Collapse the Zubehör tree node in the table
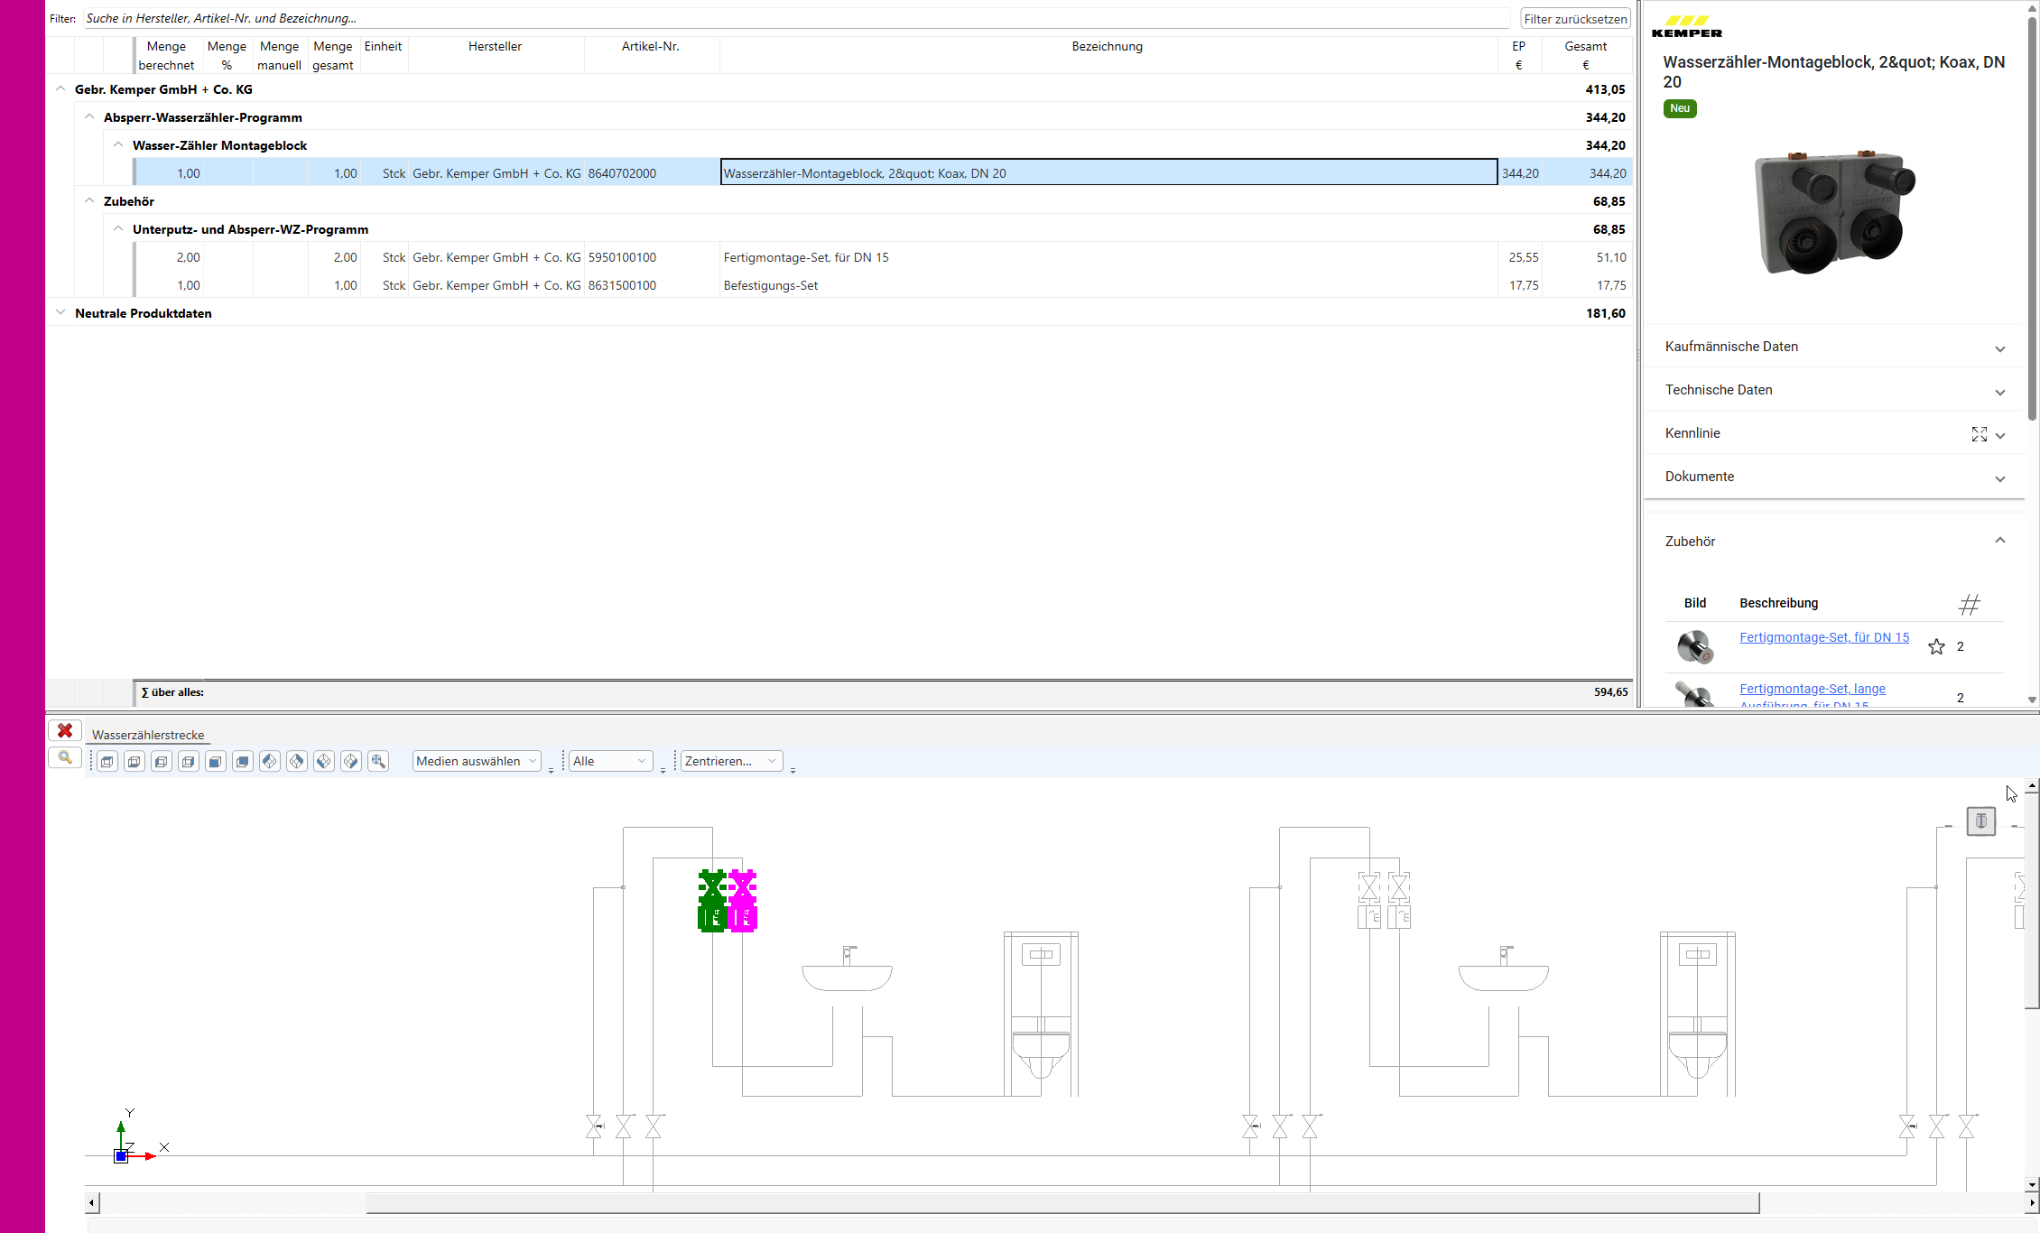 coord(89,200)
